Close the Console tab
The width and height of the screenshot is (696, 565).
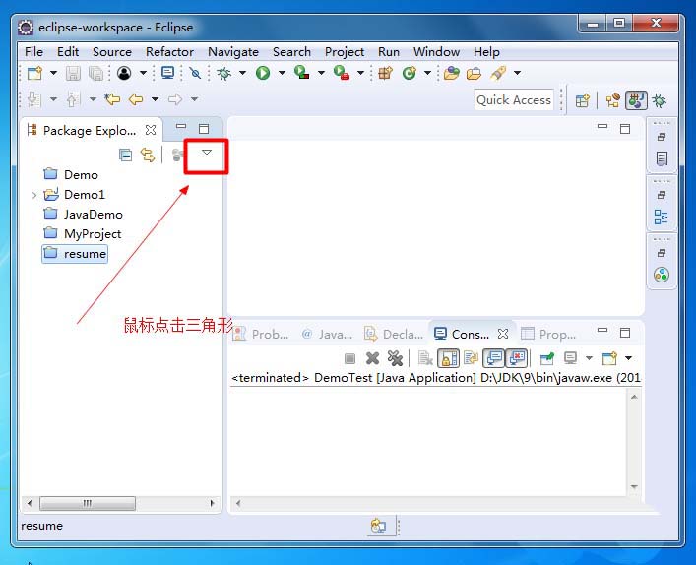(x=502, y=334)
